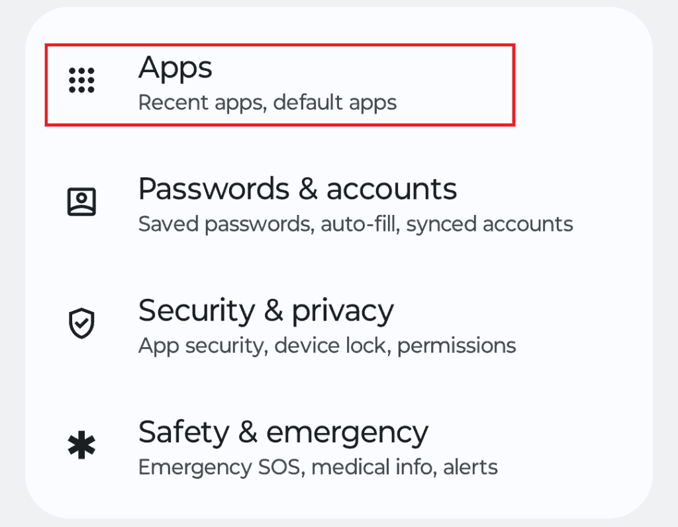Click the Security & privacy heading text

266,309
